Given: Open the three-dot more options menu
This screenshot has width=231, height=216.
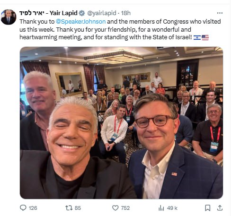Looking at the screenshot, I should pos(220,13).
